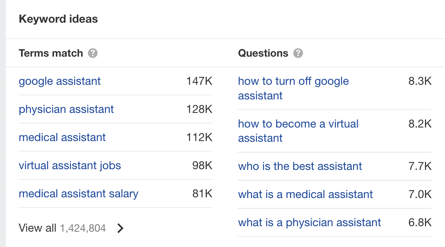Click the Terms match column title
The image size is (445, 247).
[51, 53]
